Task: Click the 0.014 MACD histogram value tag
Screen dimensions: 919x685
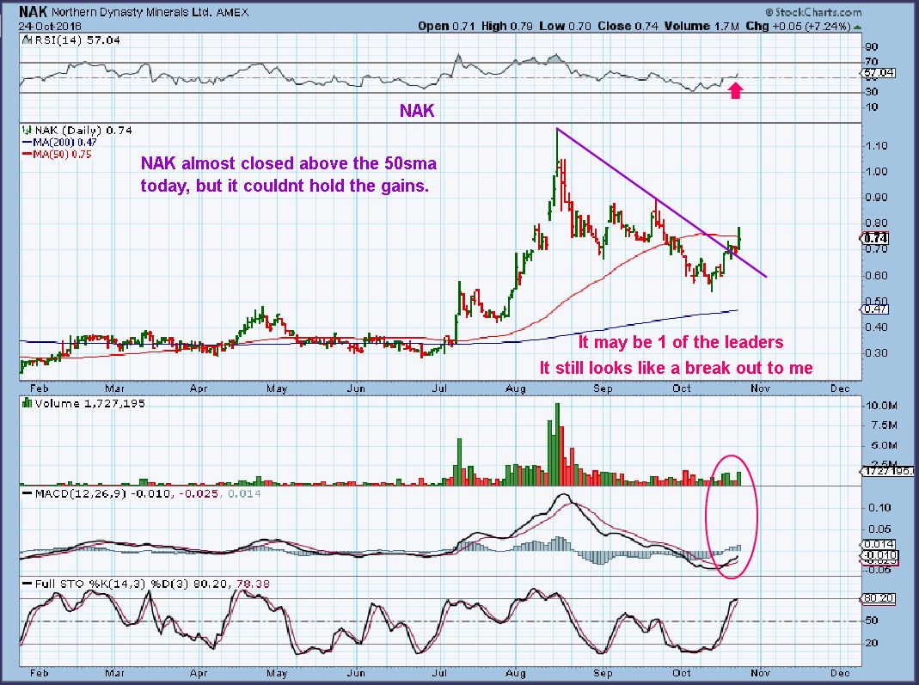Action: point(879,544)
